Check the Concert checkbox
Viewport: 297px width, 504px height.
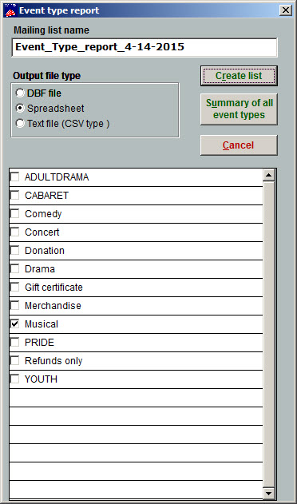click(15, 232)
